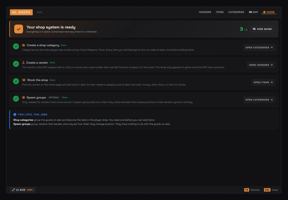
Task: Click Open Categories in the Spawn groups row
Action: coord(259,100)
